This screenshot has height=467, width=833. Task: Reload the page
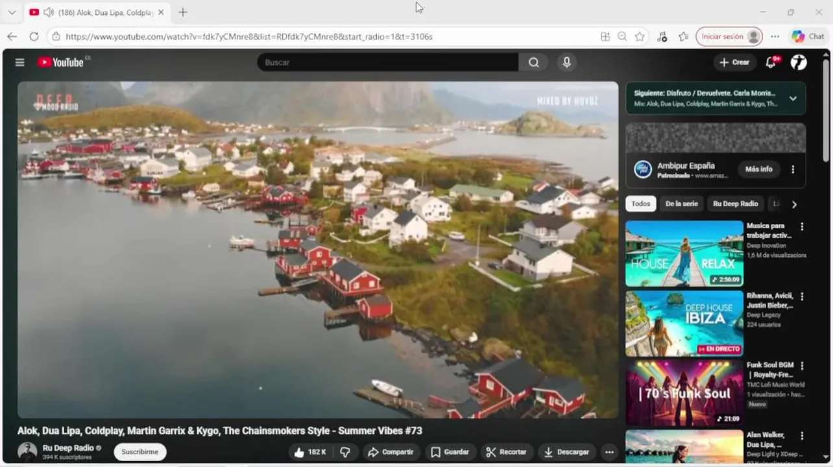tap(34, 36)
